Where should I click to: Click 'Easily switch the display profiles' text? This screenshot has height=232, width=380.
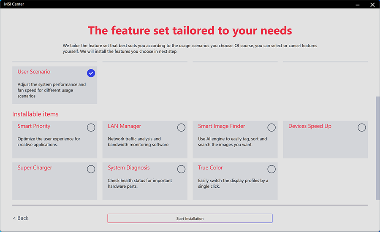pos(233,183)
